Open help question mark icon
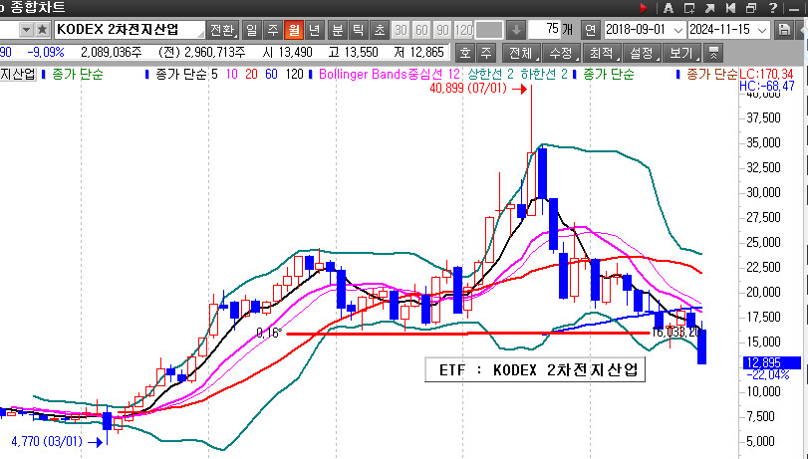This screenshot has height=459, width=808. click(772, 8)
